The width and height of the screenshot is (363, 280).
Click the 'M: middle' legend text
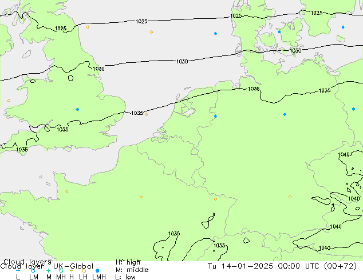click(132, 270)
